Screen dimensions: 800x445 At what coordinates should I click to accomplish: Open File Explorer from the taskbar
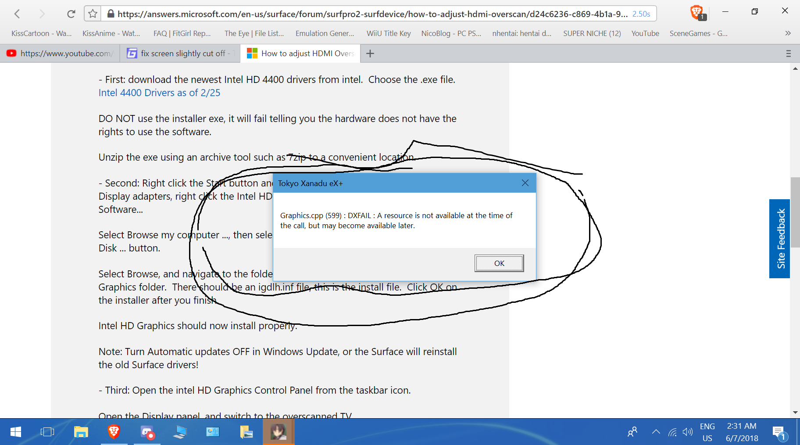click(x=81, y=432)
